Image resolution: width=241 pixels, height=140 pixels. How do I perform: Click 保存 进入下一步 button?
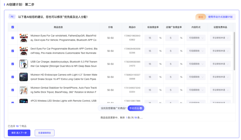click(x=19, y=133)
